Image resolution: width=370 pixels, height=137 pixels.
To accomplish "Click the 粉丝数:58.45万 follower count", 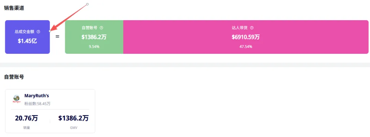I will coord(37,103).
